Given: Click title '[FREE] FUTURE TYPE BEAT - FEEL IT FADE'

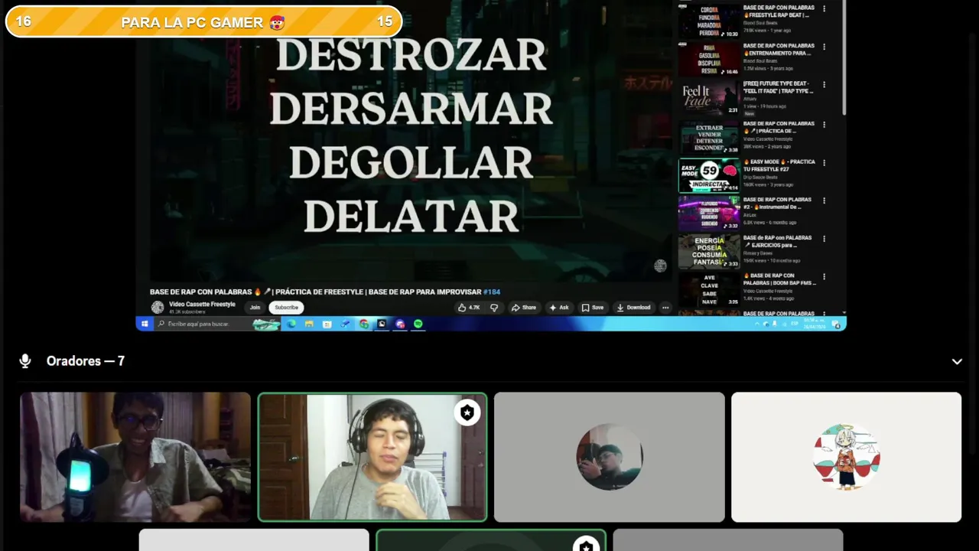Looking at the screenshot, I should coord(779,87).
